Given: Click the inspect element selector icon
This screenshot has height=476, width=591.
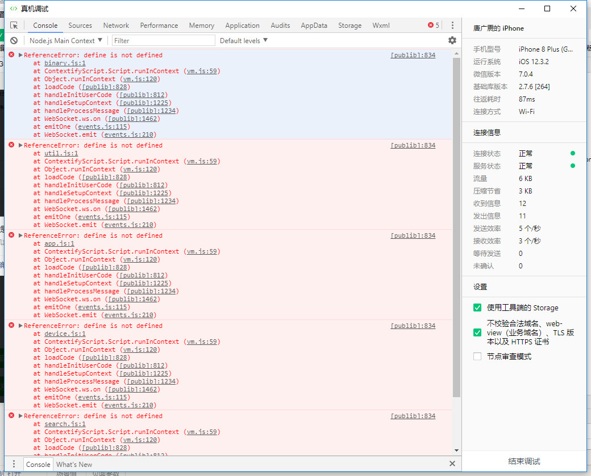Looking at the screenshot, I should (14, 26).
